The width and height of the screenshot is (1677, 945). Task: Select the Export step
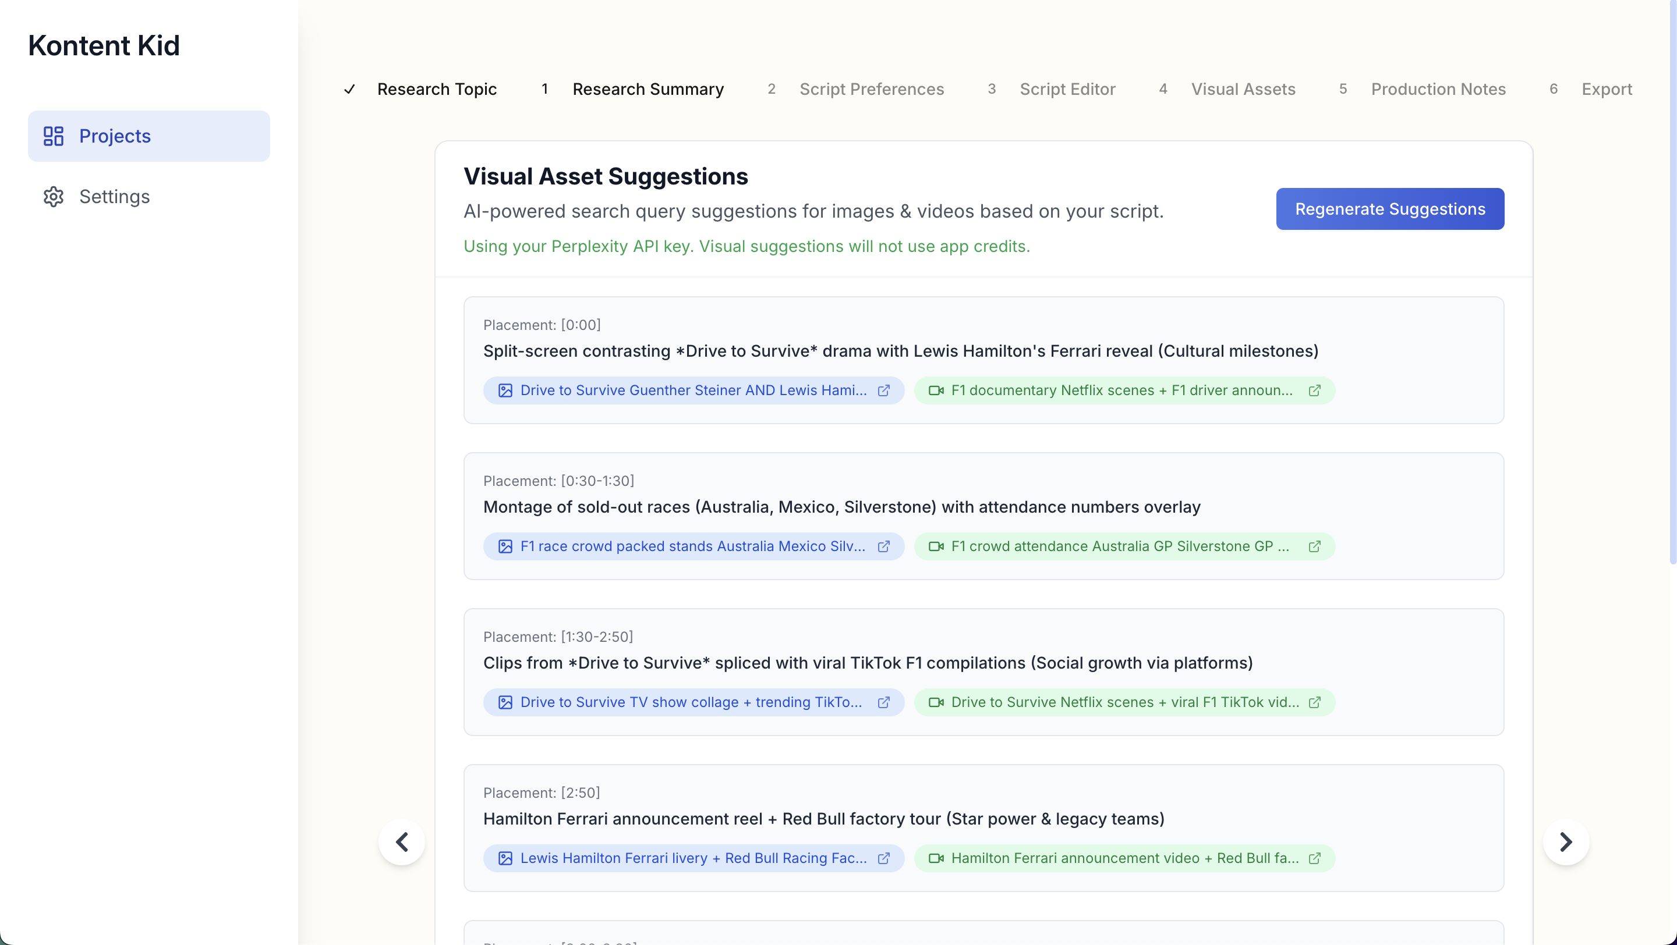[x=1606, y=89]
